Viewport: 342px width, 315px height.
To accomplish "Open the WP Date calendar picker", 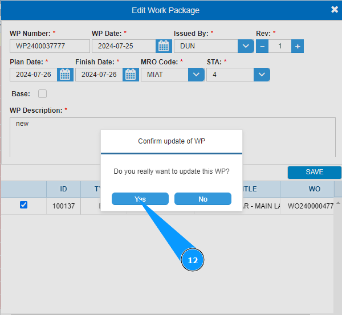I will (164, 46).
